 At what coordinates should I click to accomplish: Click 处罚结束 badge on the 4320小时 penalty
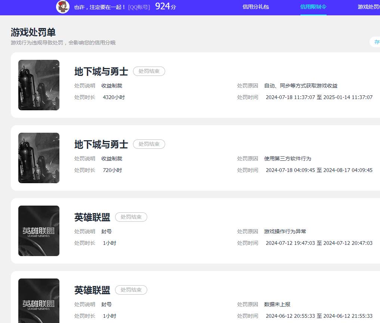click(149, 71)
